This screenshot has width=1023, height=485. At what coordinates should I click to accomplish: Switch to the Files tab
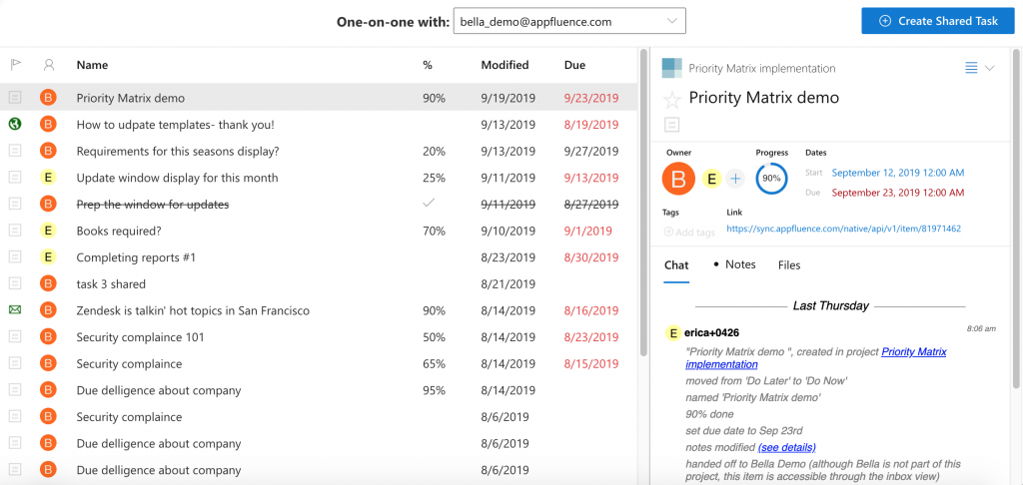tap(789, 264)
